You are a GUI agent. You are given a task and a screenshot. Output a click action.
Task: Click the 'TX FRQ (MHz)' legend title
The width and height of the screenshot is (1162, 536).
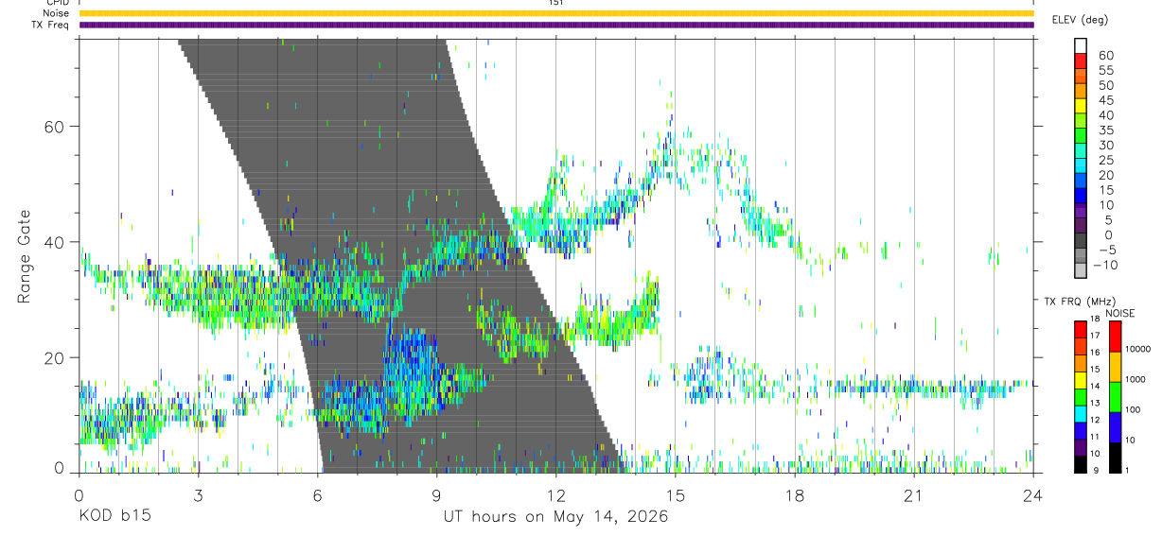point(1080,301)
